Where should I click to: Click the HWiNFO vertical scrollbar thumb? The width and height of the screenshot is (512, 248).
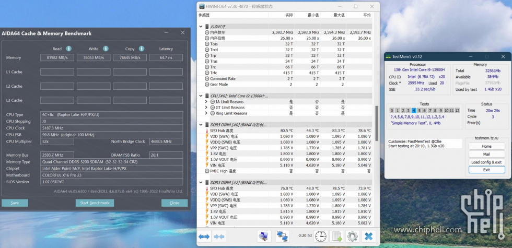pyautogui.click(x=376, y=123)
